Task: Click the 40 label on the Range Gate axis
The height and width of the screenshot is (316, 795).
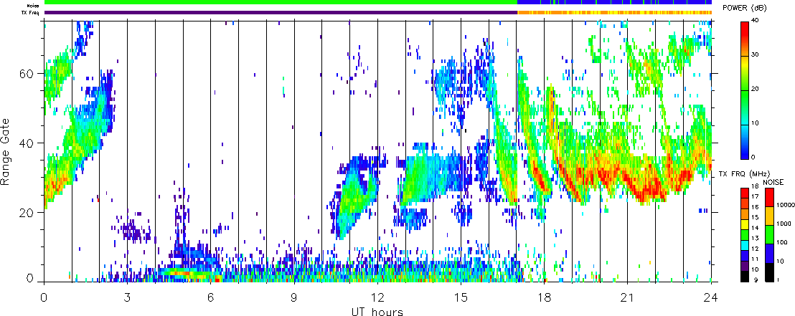Action: (x=29, y=143)
